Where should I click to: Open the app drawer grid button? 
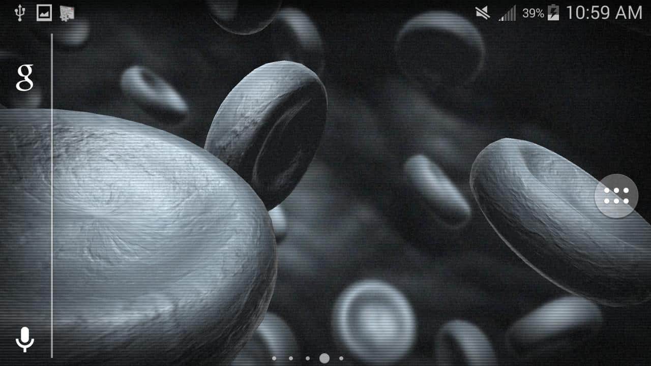tap(616, 196)
